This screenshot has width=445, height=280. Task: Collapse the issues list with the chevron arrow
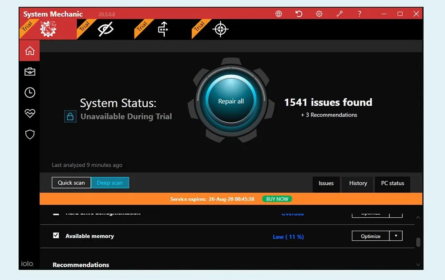coord(417,217)
